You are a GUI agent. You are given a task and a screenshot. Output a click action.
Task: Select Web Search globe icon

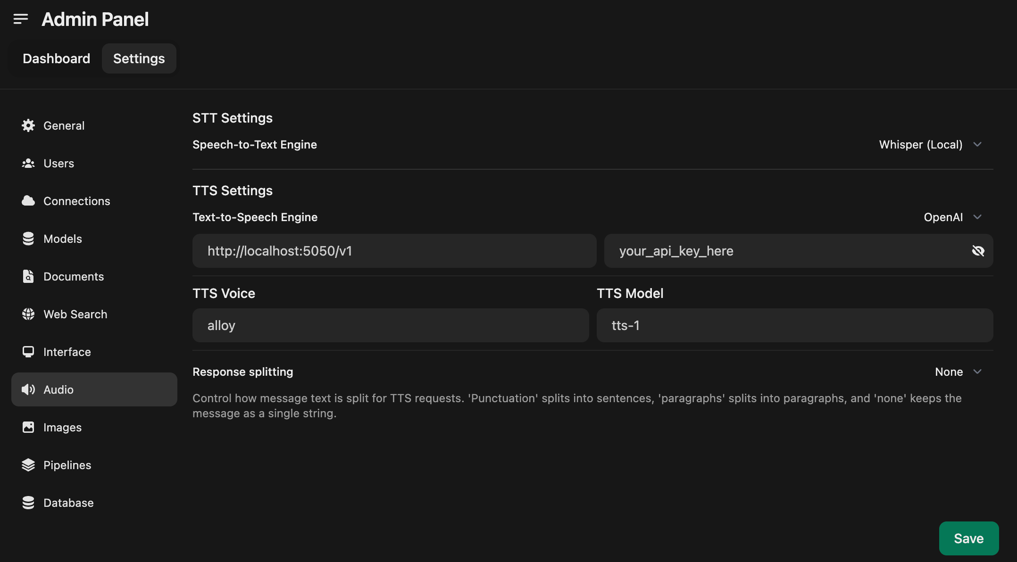click(28, 314)
